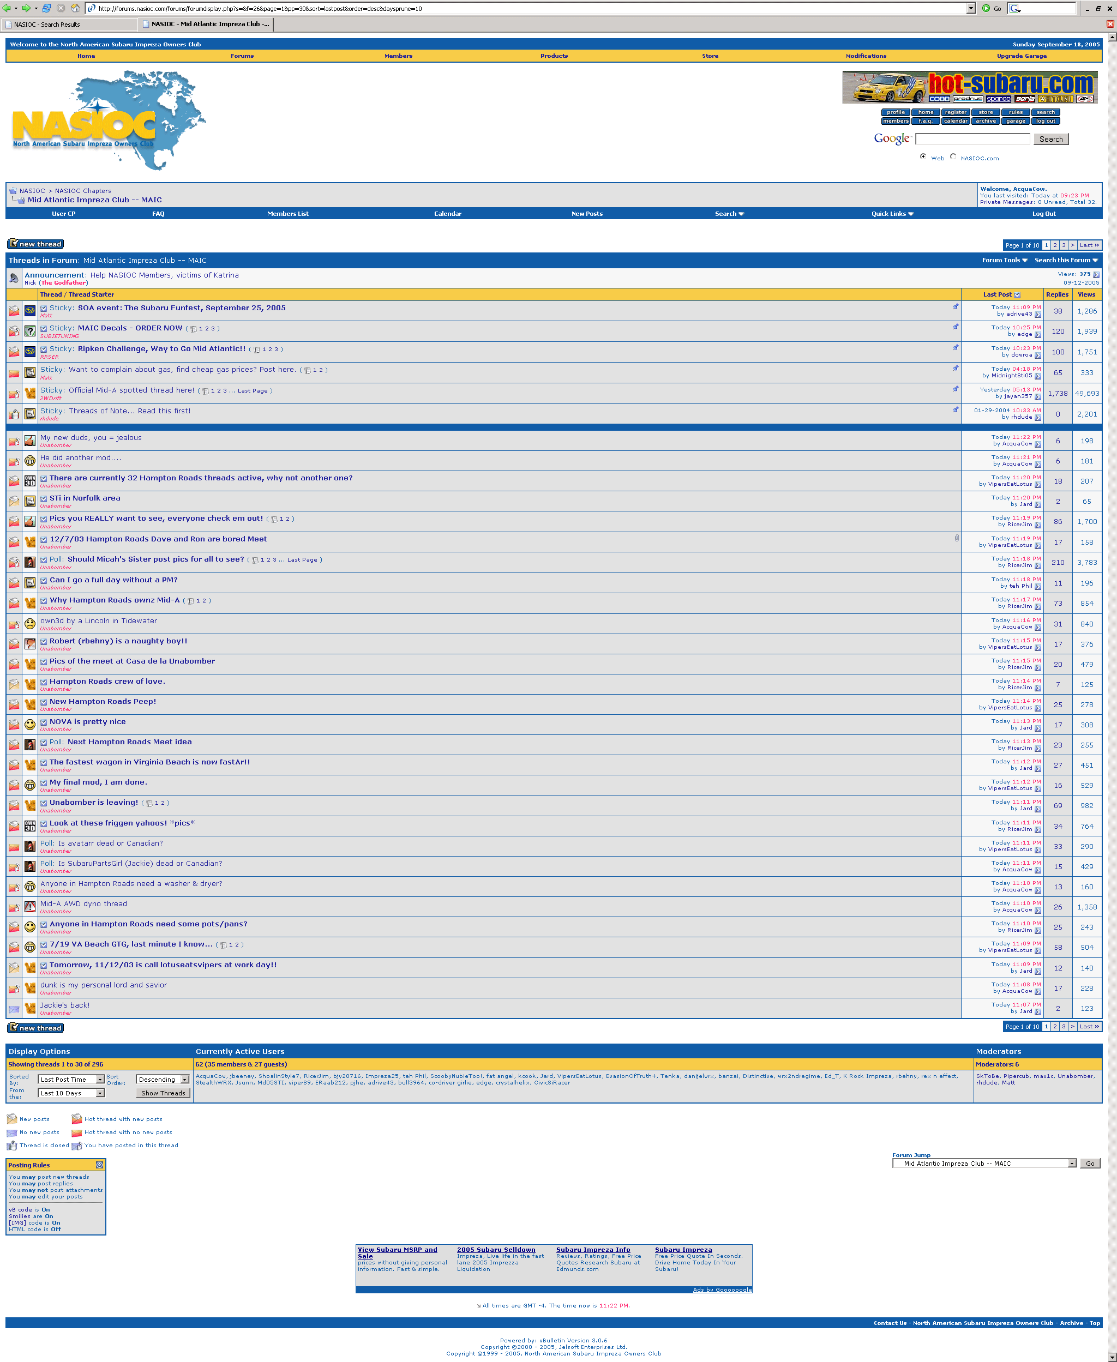The image size is (1117, 1362).
Task: Click the Show Threads button
Action: tap(163, 1093)
